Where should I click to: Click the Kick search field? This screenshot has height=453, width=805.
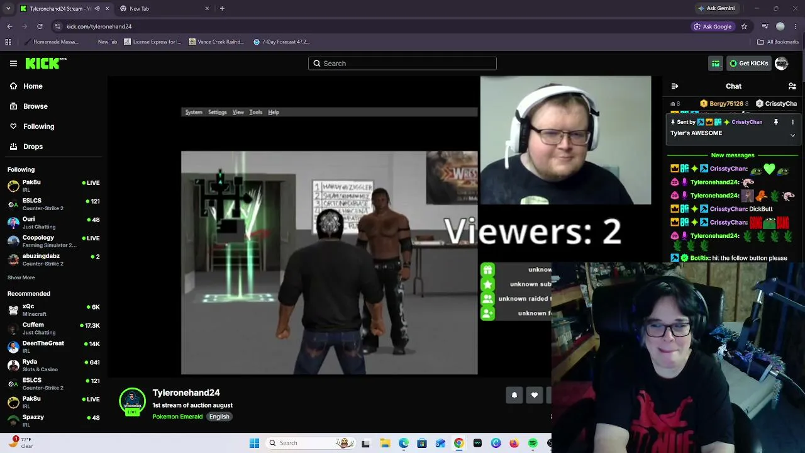tap(402, 64)
